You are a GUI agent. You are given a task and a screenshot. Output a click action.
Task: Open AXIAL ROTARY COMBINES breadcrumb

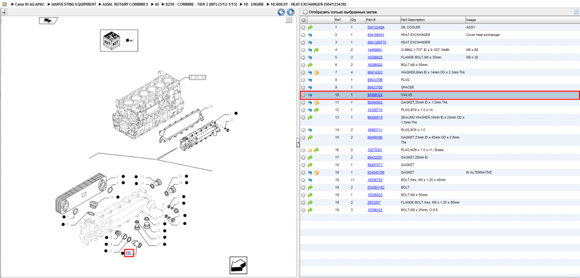126,5
